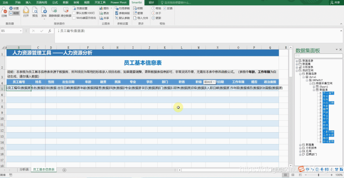Open 关于 about info
Viewport: 344px width, 178px height.
156,13
